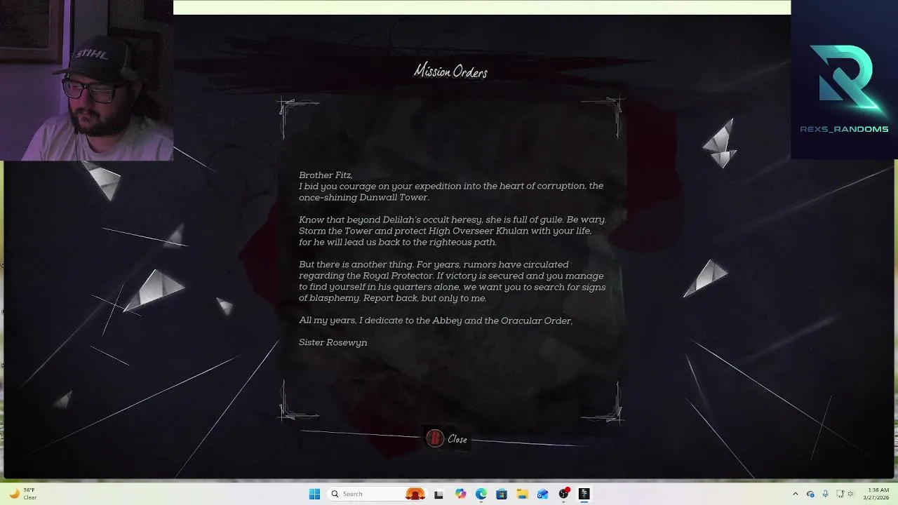Click the line 'regarding the Royal Protector'
The image size is (898, 505).
(451, 276)
